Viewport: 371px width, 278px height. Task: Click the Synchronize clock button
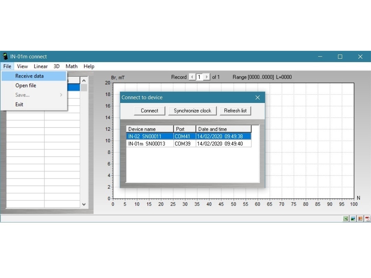(x=192, y=111)
